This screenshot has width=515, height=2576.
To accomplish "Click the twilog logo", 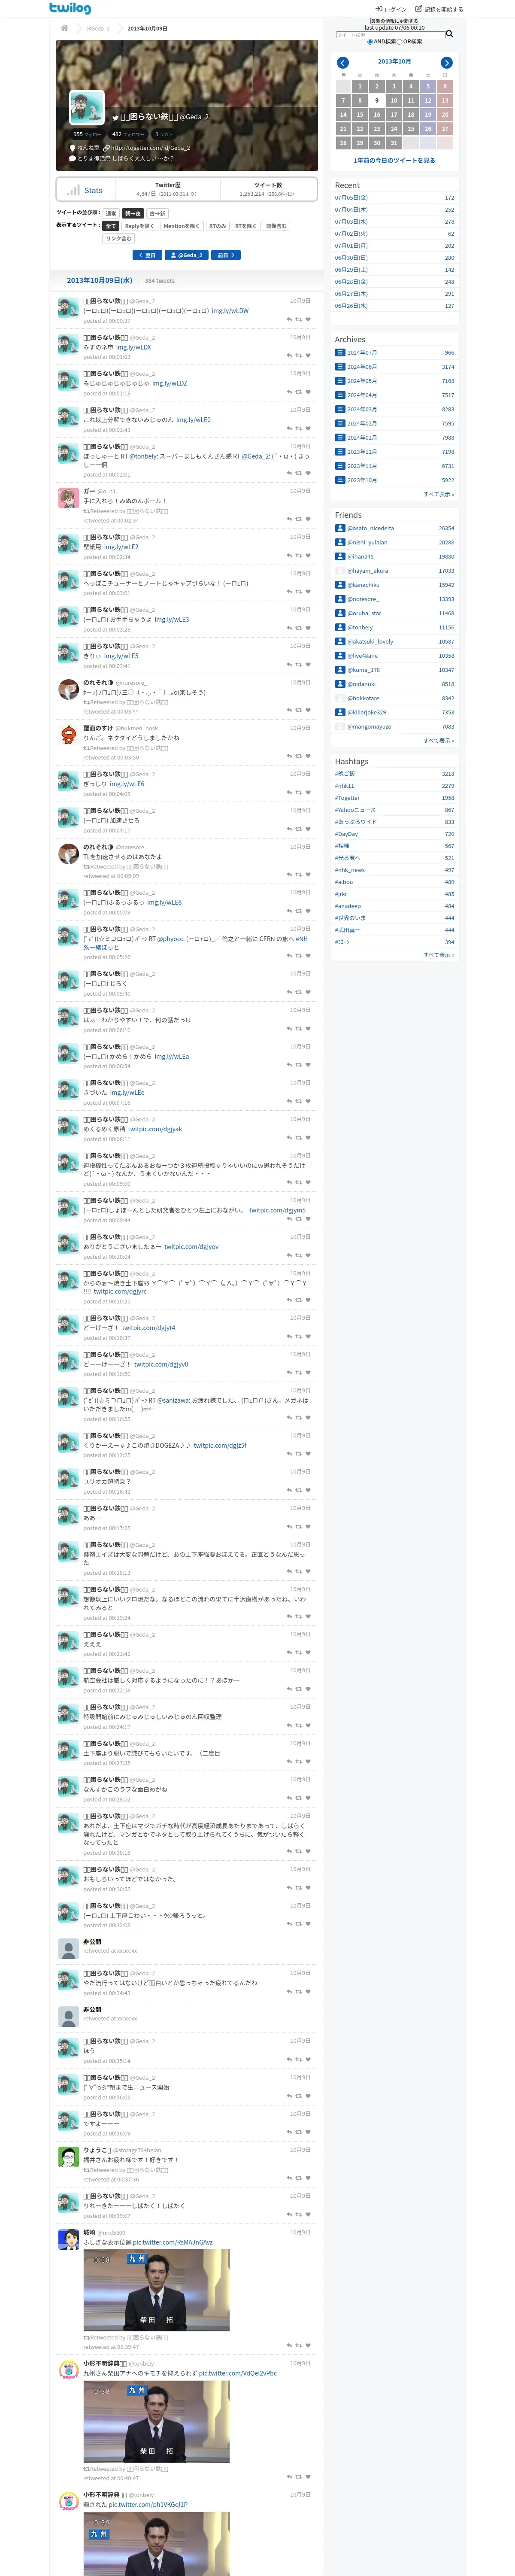I will tap(70, 9).
